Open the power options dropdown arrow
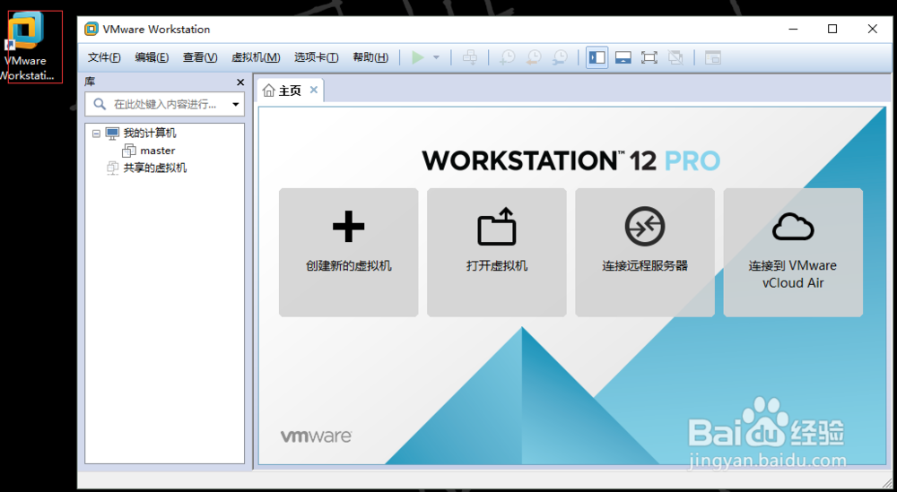Viewport: 897px width, 492px height. point(436,57)
